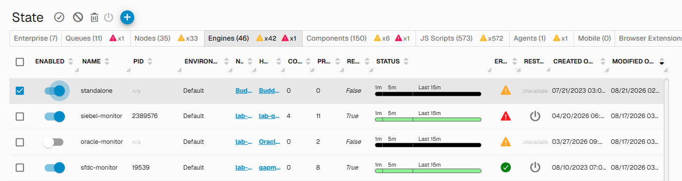The image size is (682, 181).
Task: Restart siebel-monitor with its power icon
Action: (535, 116)
